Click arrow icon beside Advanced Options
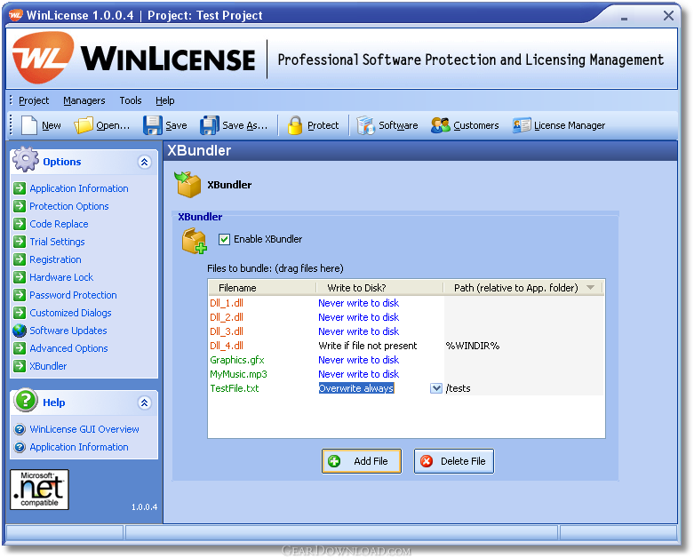Viewport: 694px width, 558px height. 20,348
